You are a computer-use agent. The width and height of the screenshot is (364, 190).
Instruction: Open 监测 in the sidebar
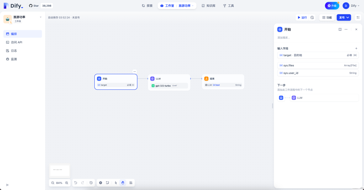[x=23, y=59]
